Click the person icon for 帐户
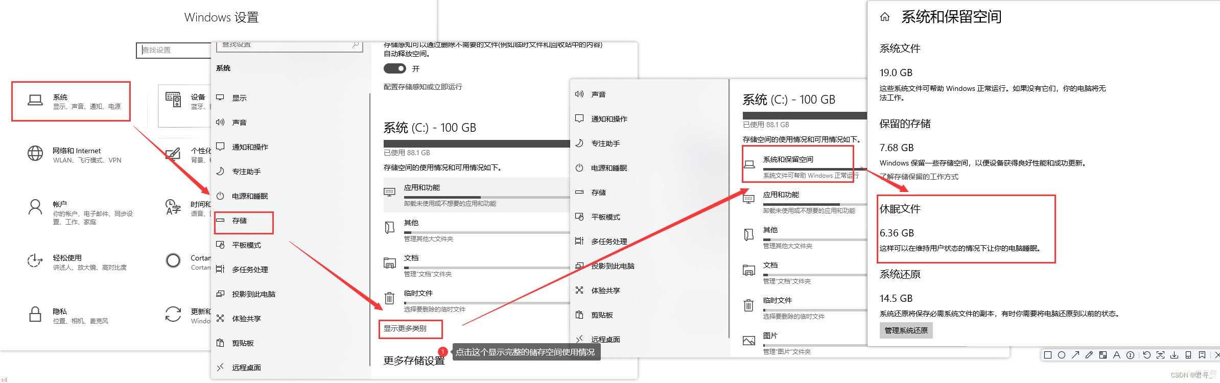 coord(35,207)
